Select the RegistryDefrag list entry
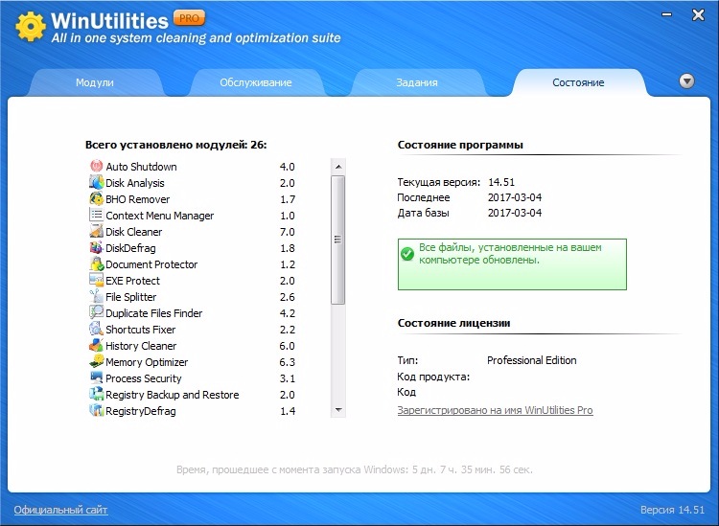Viewport: 719px width, 526px height. 192,410
